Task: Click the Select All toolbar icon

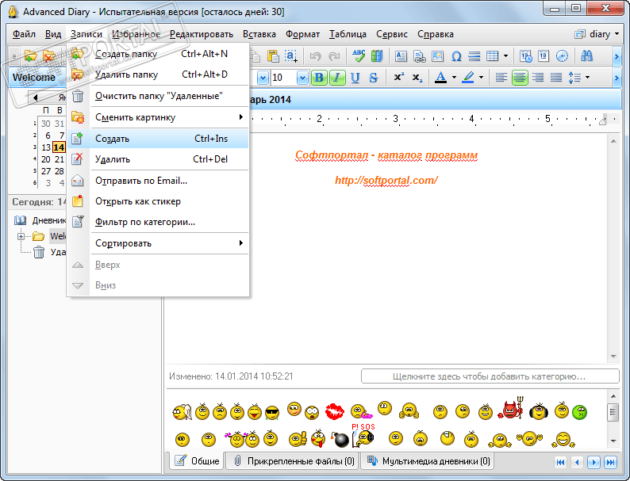Action: (291, 56)
